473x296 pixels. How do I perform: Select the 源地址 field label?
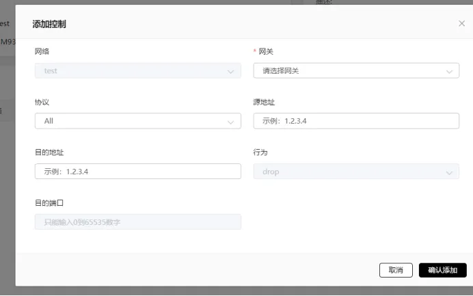pos(264,102)
